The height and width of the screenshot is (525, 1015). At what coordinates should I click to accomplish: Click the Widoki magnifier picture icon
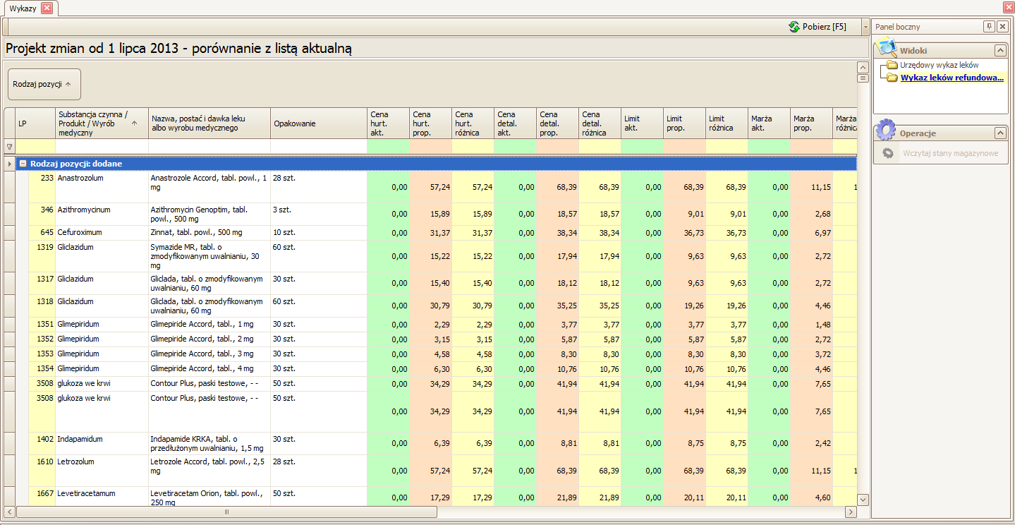[887, 49]
